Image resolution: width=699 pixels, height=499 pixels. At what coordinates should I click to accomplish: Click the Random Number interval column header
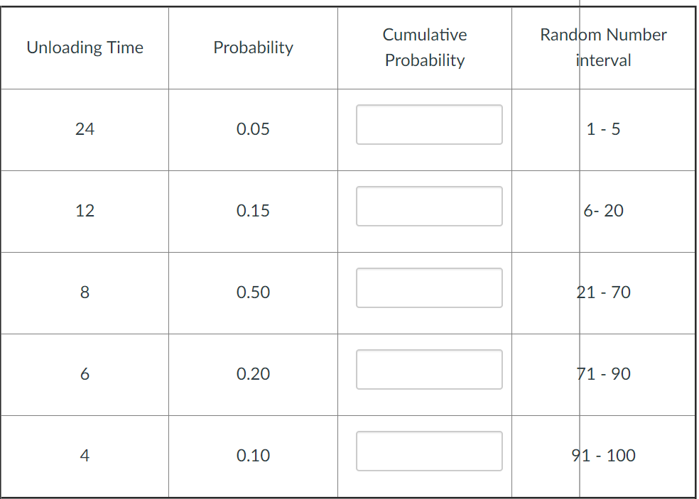603,47
